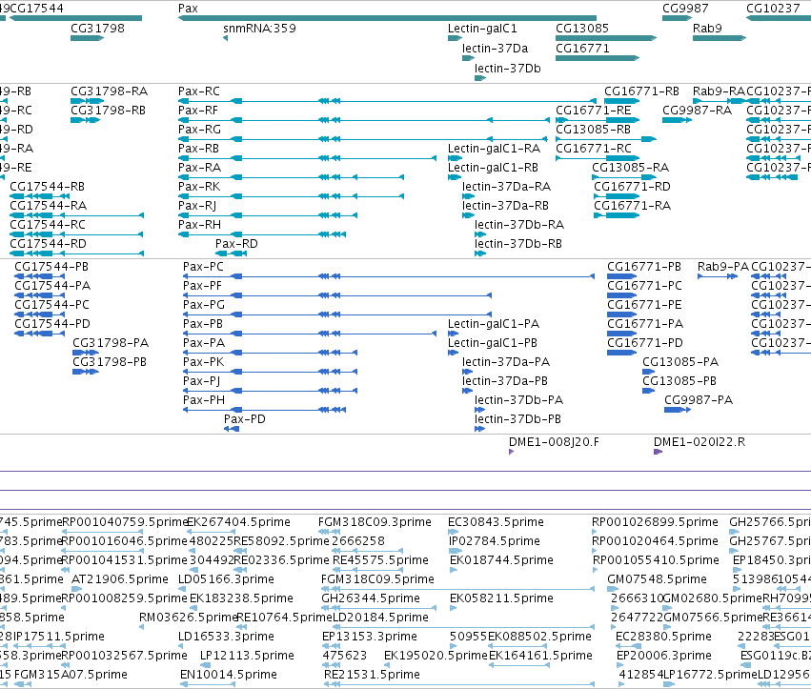Viewport: 811px width, 689px height.
Task: Open the RE45575.5prime EST label
Action: (x=380, y=560)
